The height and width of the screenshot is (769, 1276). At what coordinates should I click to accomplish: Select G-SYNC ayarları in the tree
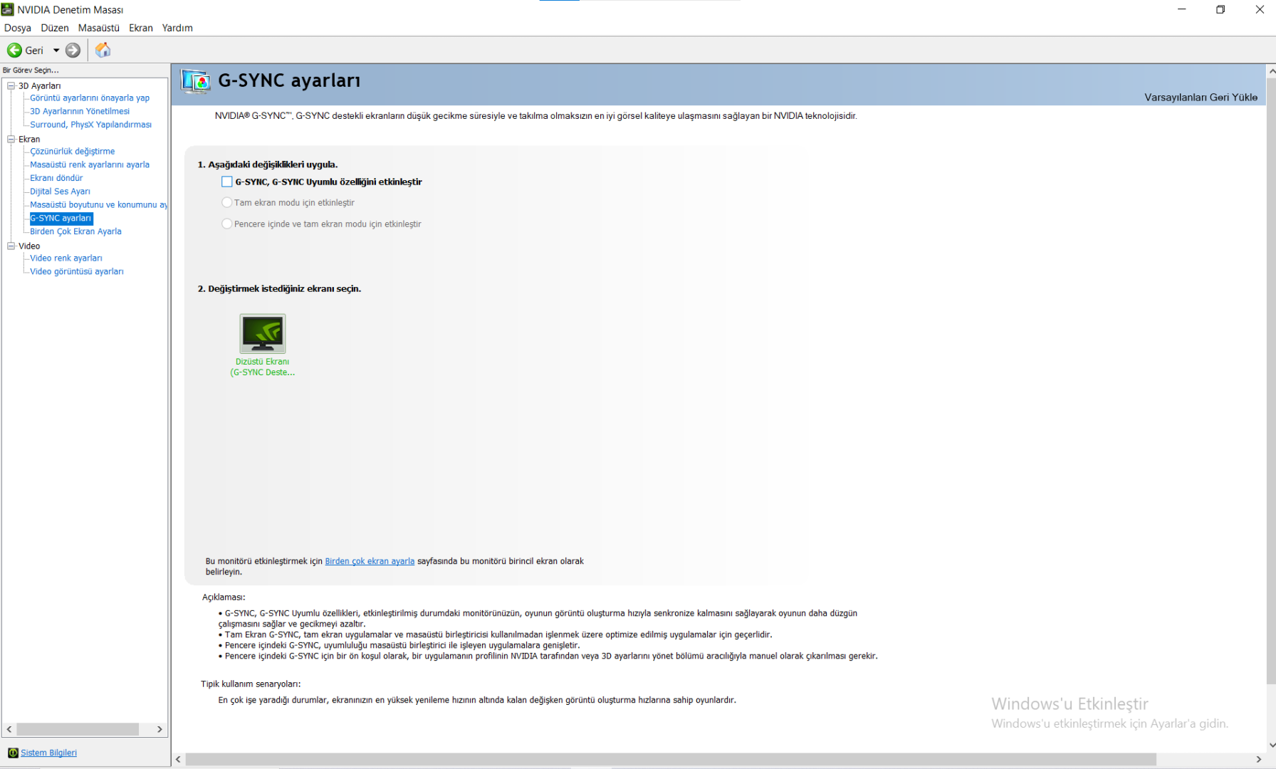tap(61, 219)
